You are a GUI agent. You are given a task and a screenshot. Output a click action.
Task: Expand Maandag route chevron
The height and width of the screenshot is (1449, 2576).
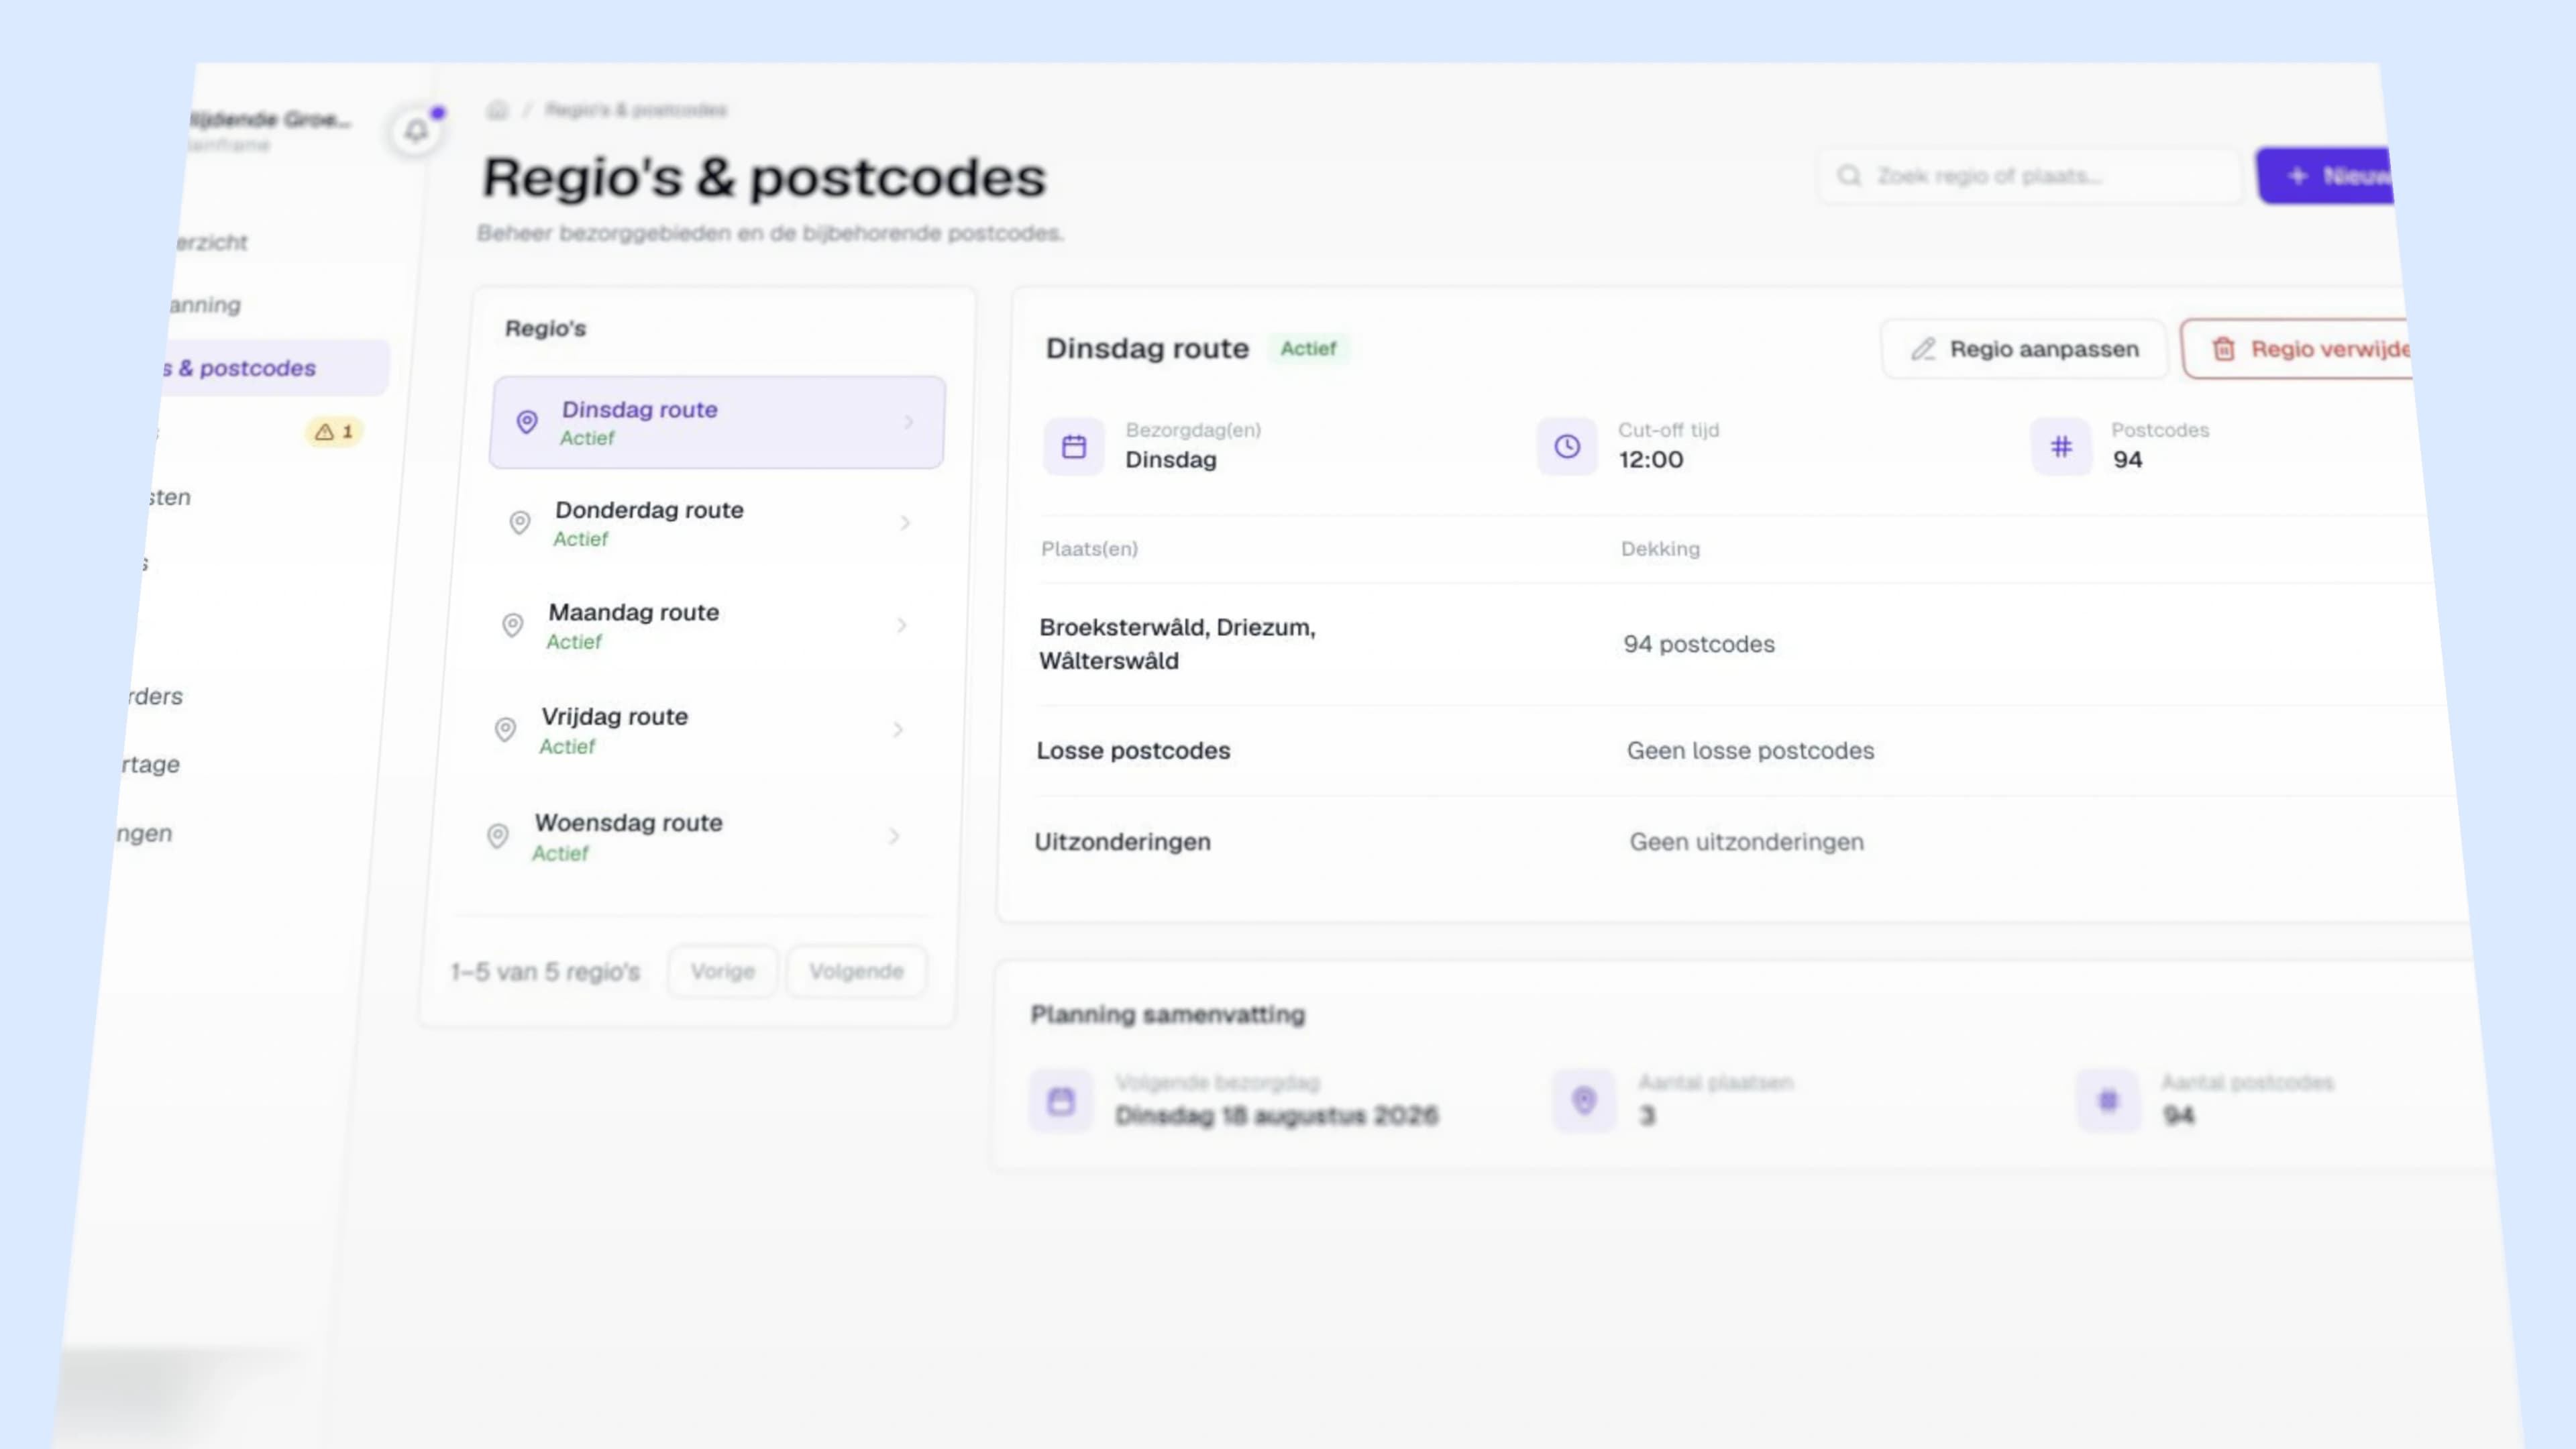point(901,625)
